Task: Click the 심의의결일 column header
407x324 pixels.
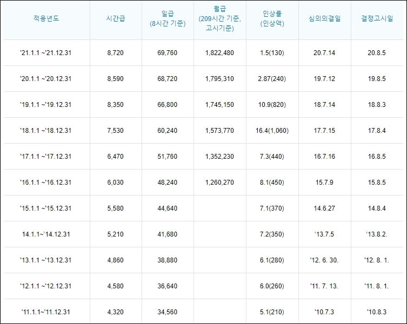Action: point(324,18)
